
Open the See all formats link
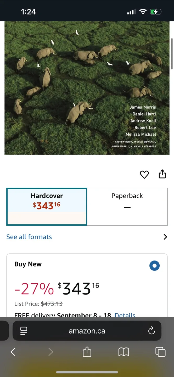(29, 237)
